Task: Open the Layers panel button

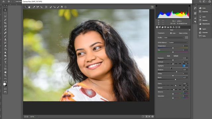Action: (x=202, y=29)
